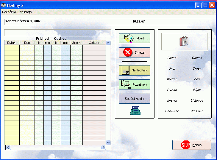This screenshot has height=160, width=217.
Task: Select month Cerven
Action: (197, 58)
